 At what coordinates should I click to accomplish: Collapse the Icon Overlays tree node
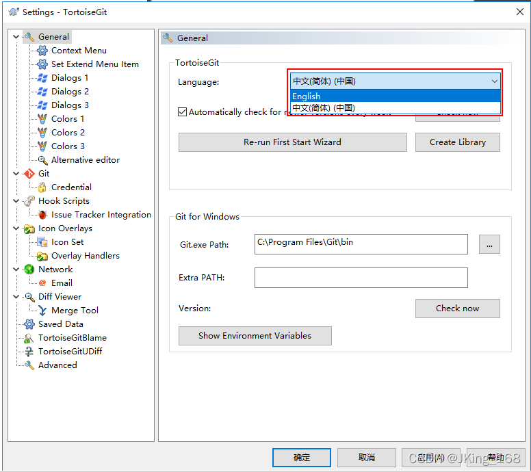[x=16, y=228]
